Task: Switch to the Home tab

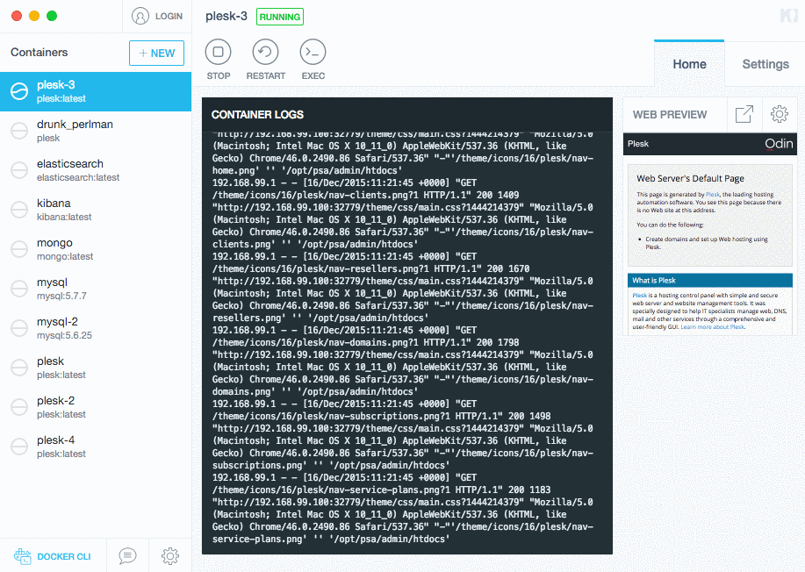Action: coord(689,63)
